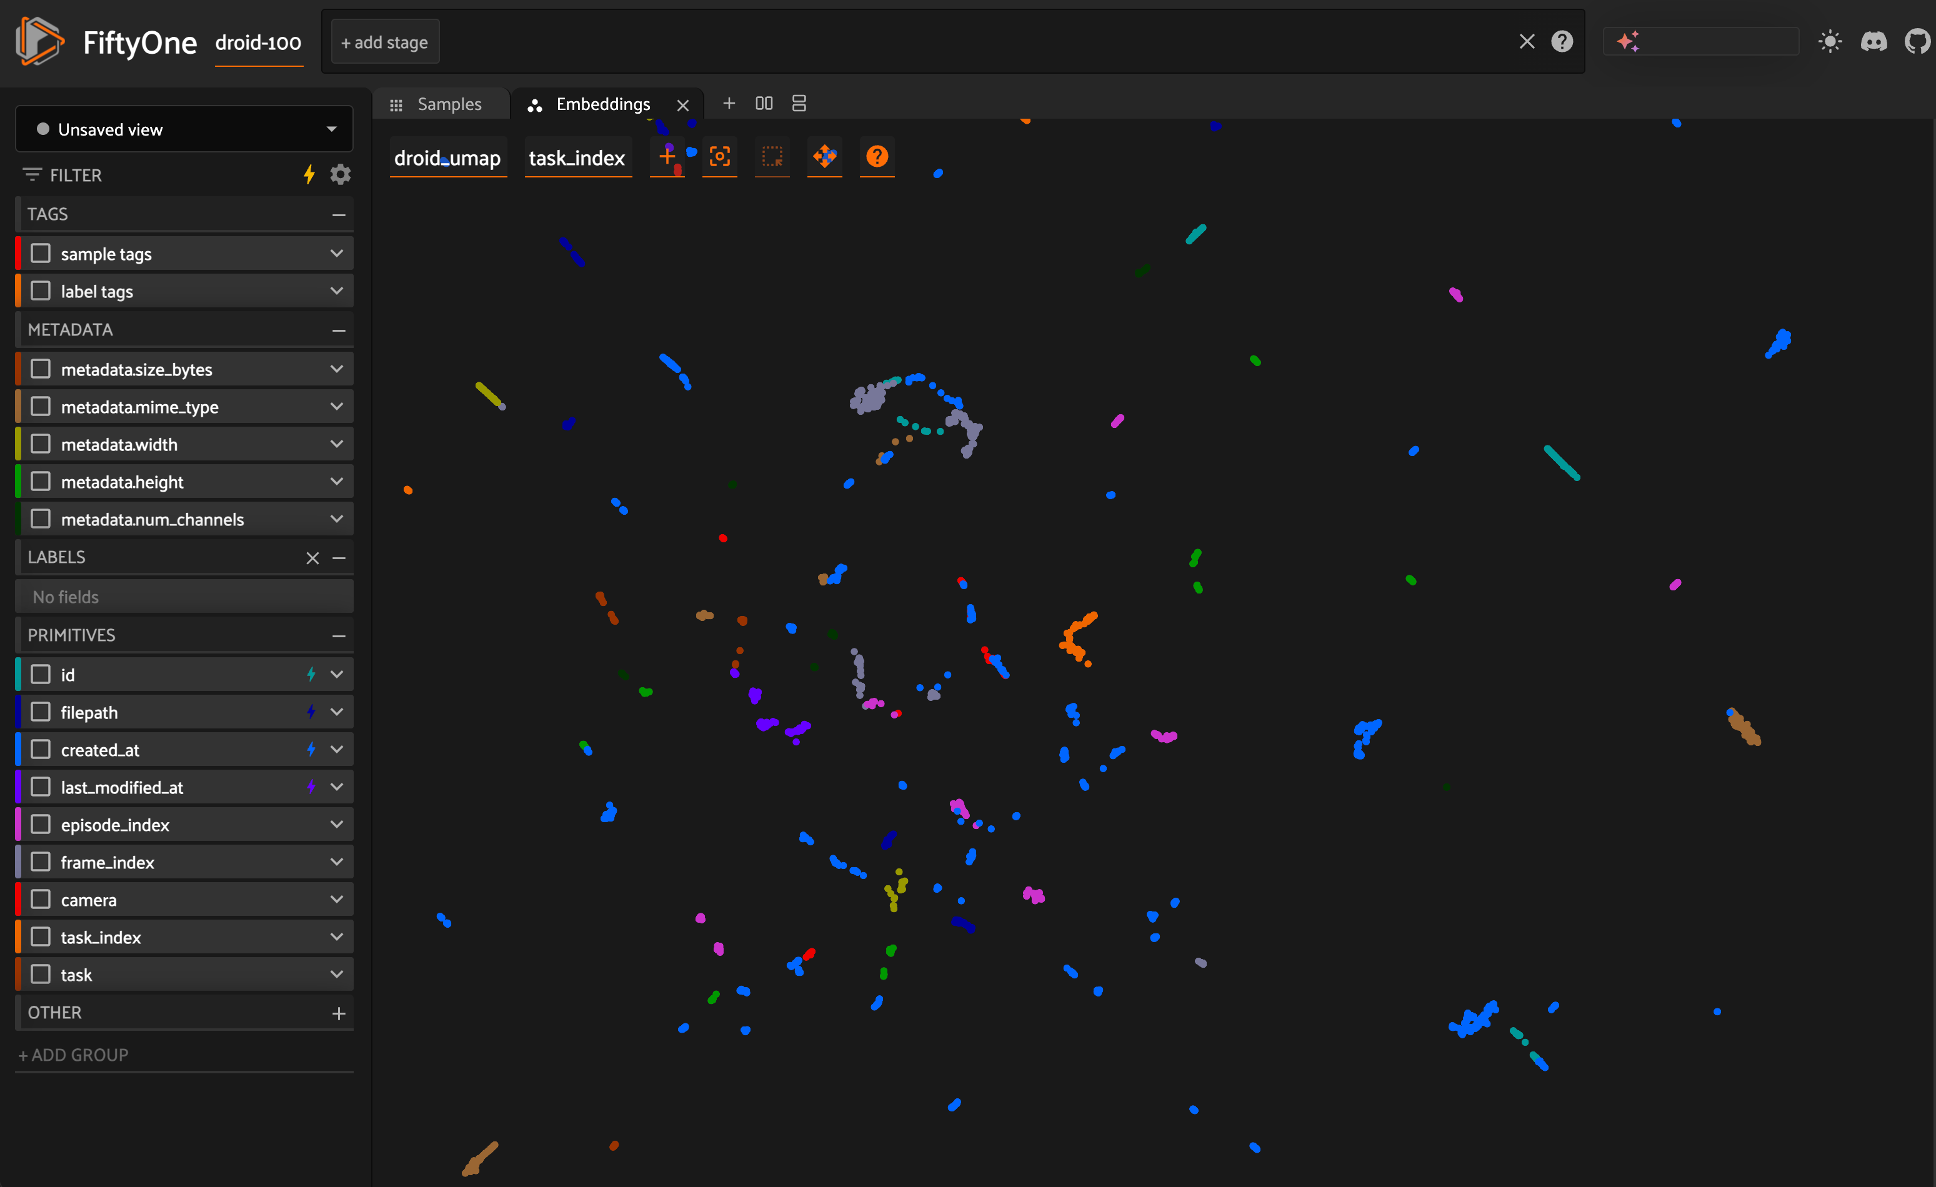Open the embeddings help question icon
This screenshot has height=1187, width=1936.
pyautogui.click(x=877, y=156)
